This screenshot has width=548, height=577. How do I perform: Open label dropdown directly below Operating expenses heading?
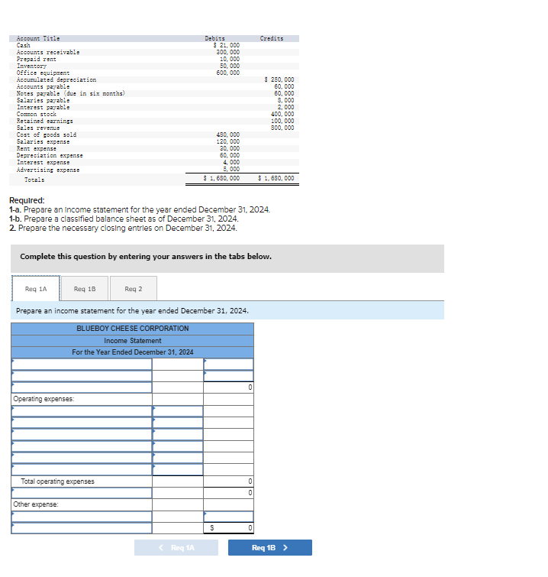click(x=82, y=411)
